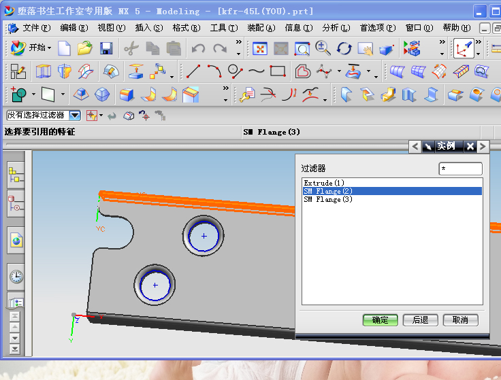Click lower hole center in the model
Screen dimensions: 501x380
coord(155,286)
